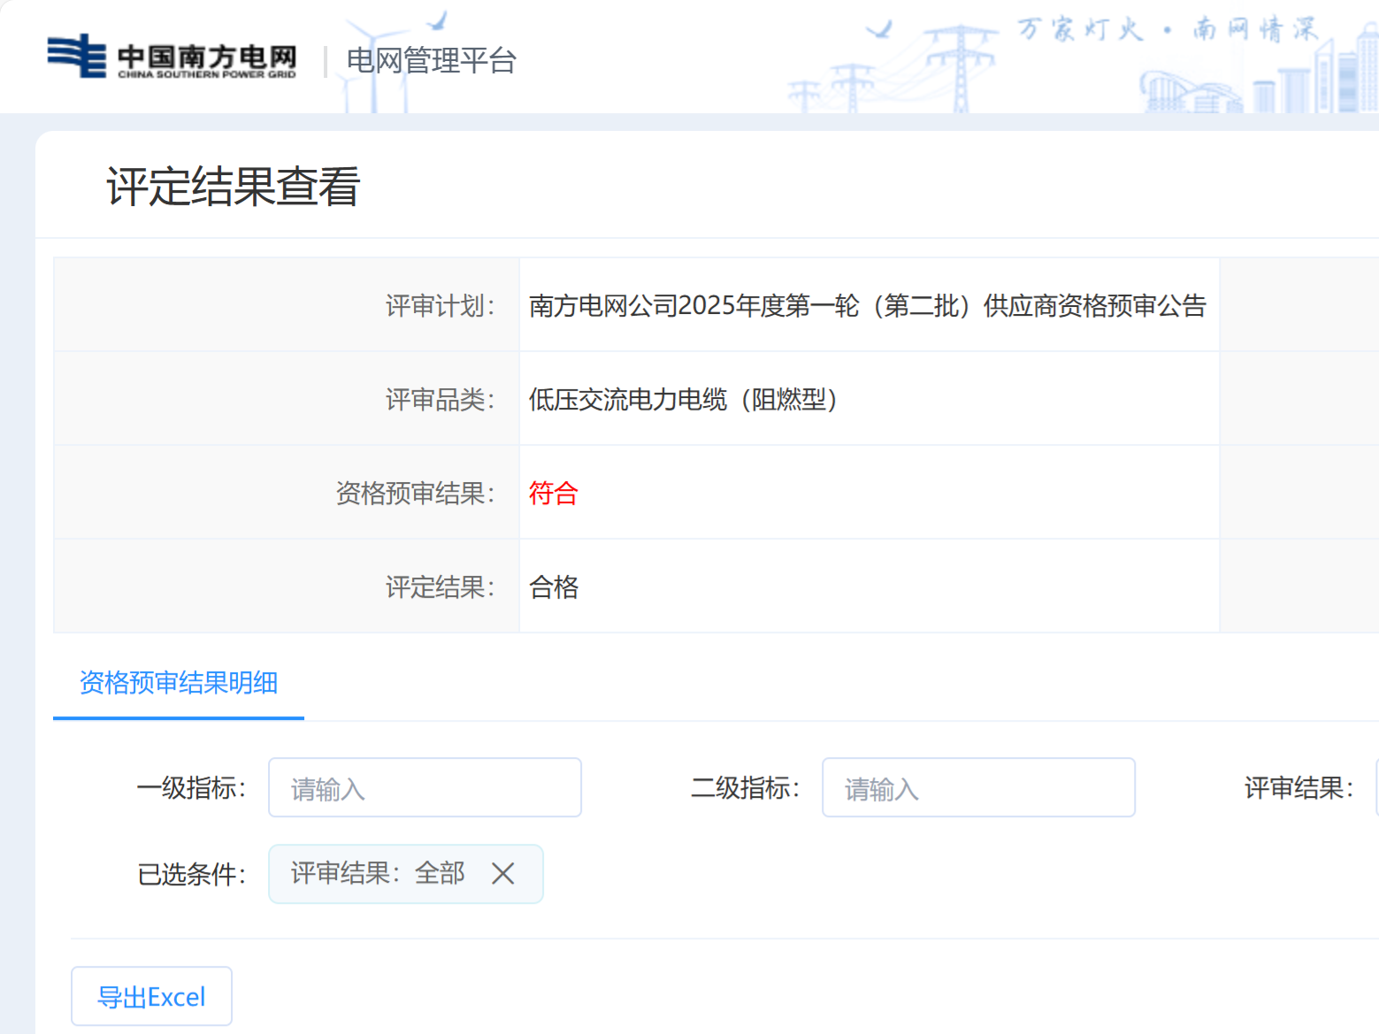Screen dimensions: 1379x1034
Task: Click the China Southern Power Grid logo
Action: [172, 57]
